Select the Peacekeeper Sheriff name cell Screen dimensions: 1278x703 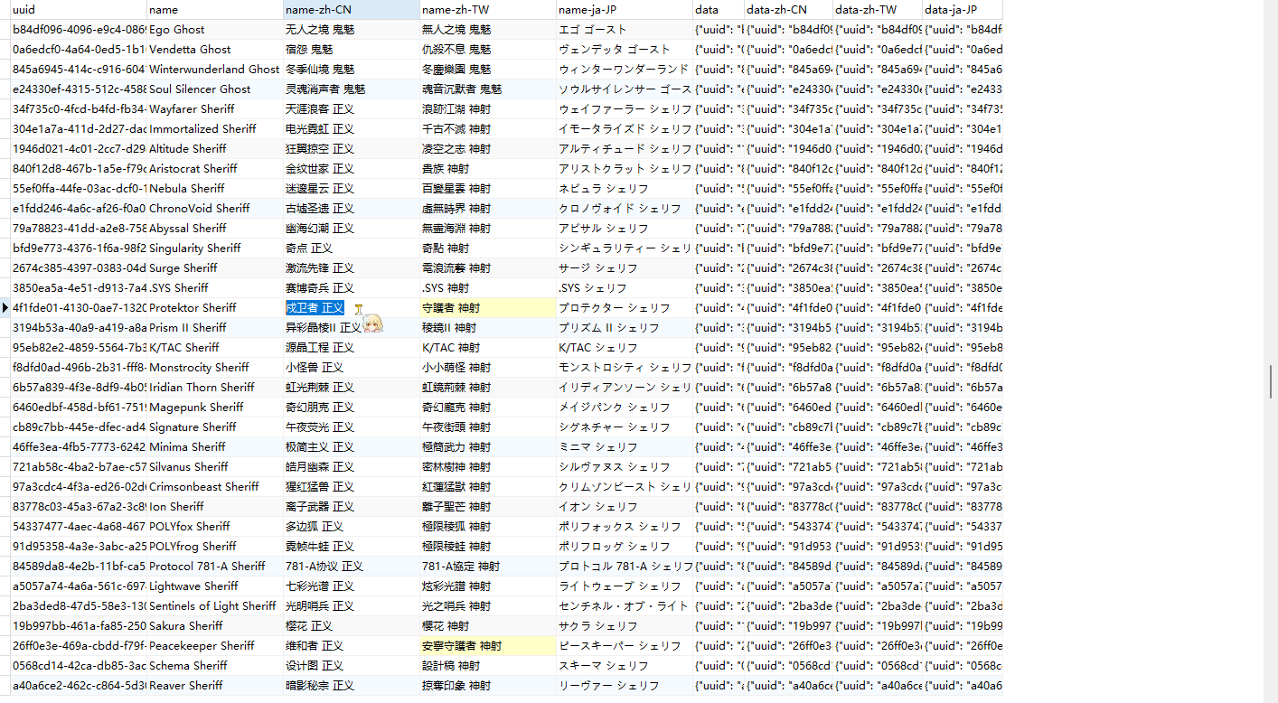point(214,646)
